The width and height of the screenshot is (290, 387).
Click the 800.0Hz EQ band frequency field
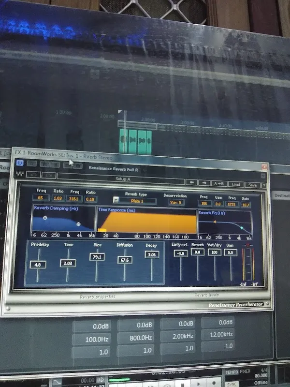(136, 338)
